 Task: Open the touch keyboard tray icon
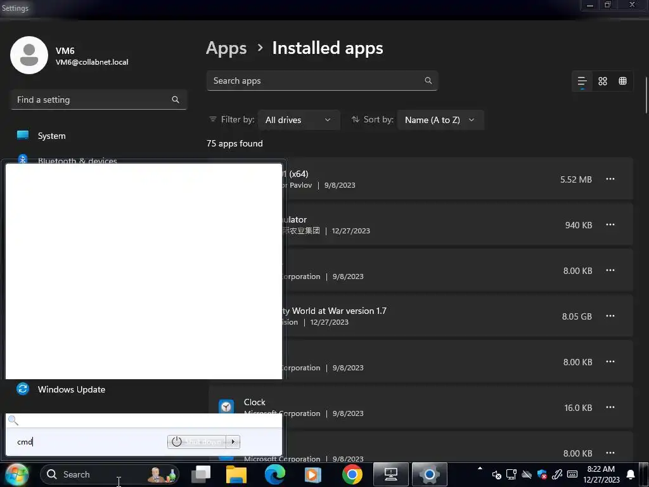tap(572, 474)
